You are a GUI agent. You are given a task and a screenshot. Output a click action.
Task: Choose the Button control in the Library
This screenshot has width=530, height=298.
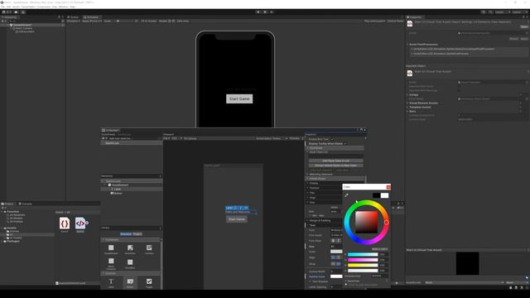pos(130,283)
